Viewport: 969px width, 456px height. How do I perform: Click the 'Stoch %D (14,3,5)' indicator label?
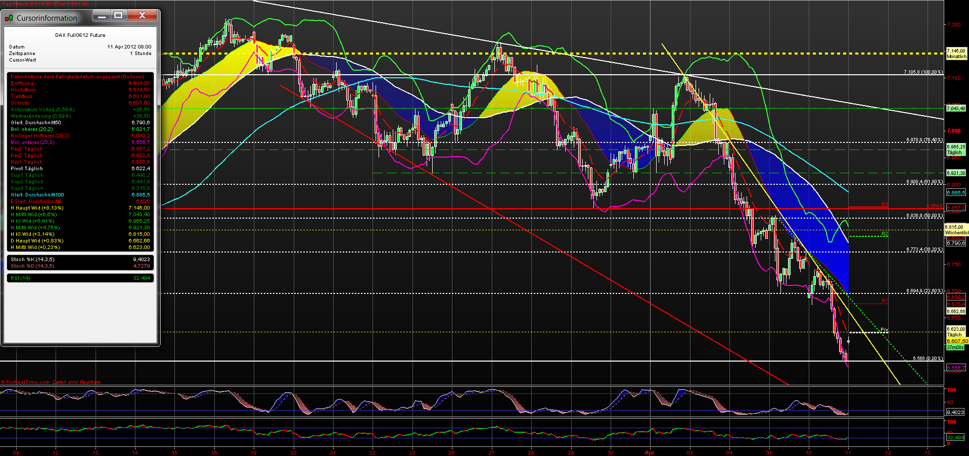[x=32, y=266]
